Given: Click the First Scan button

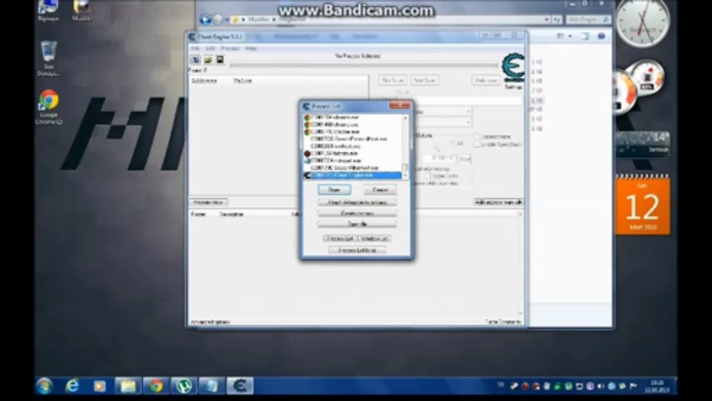Looking at the screenshot, I should pyautogui.click(x=392, y=80).
